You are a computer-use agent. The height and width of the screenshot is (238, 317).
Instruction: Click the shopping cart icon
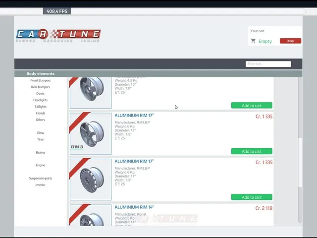[253, 41]
